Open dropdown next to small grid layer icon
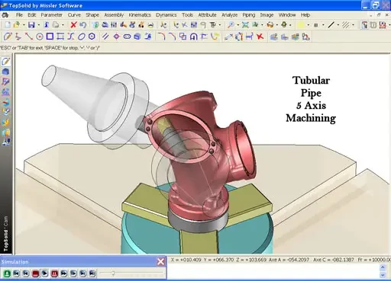391x281 pixels. click(323, 25)
